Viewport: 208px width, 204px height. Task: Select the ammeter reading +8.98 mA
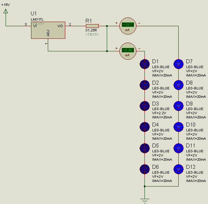128,51
